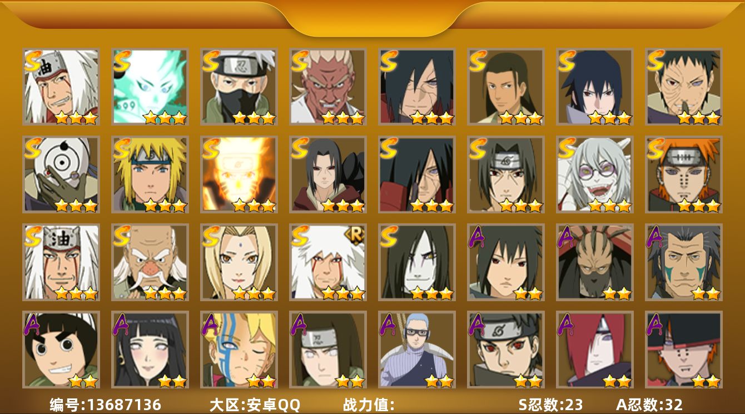Click the account number 13687136 label
This screenshot has height=414, width=745.
[x=105, y=405]
